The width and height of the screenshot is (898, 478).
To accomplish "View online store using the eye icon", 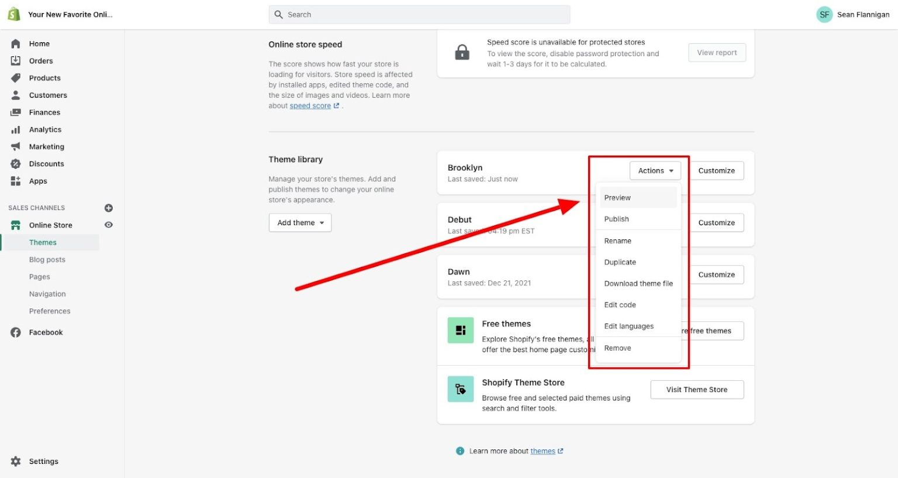I will pos(109,225).
